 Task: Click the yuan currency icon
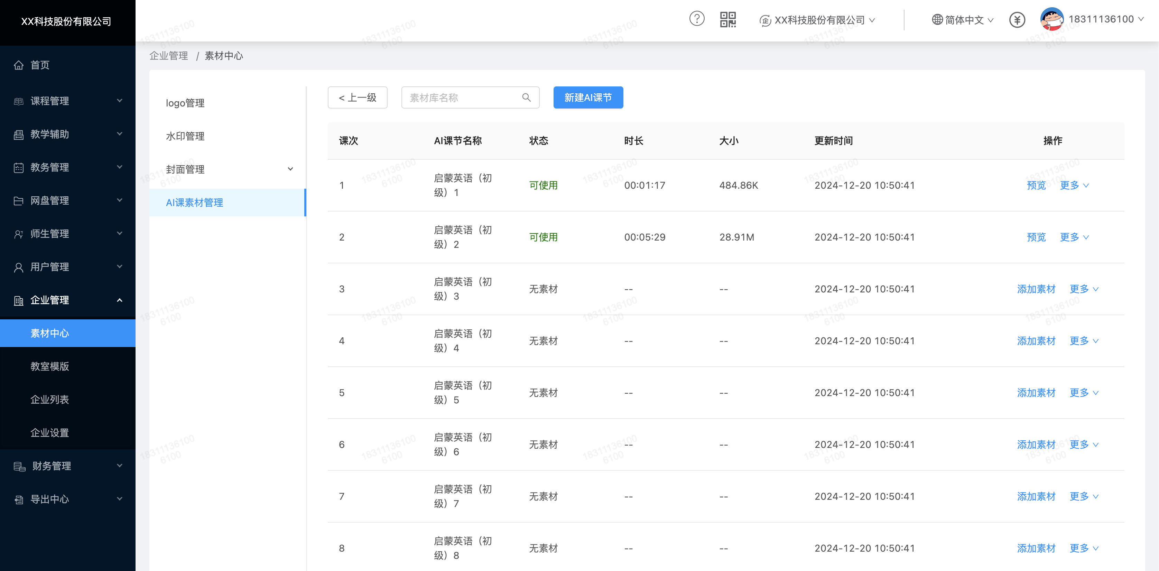[1017, 20]
